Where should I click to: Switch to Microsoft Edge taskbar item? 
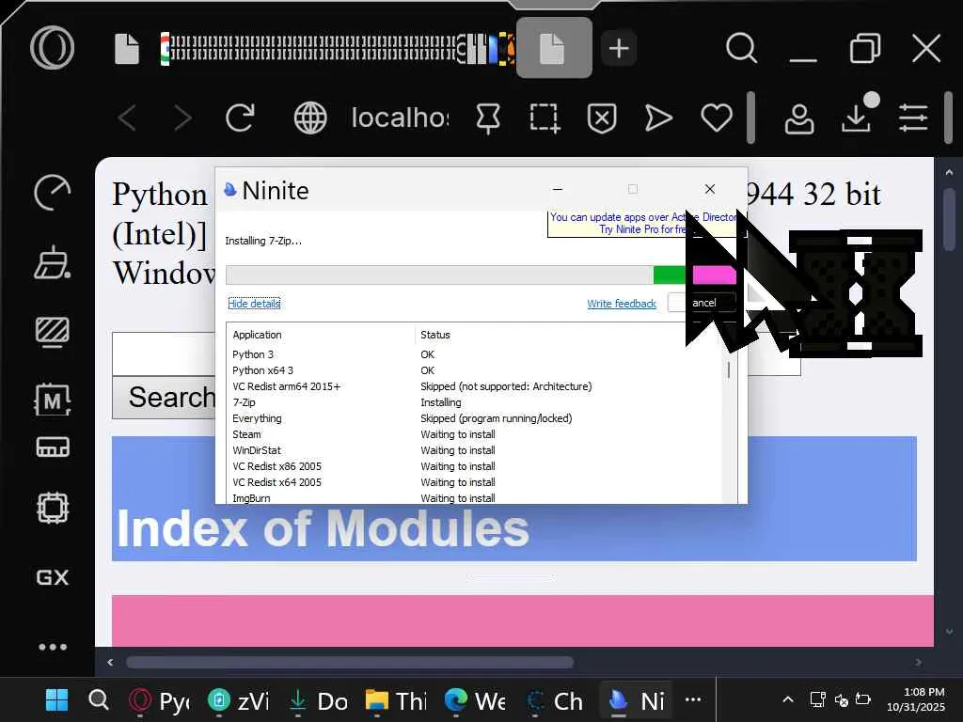point(475,700)
